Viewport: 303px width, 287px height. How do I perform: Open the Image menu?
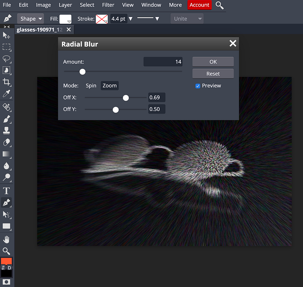(43, 5)
